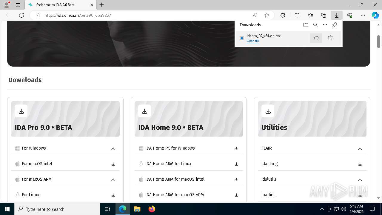The image size is (382, 215).
Task: Click the For macOS intel link text
Action: 37,164
